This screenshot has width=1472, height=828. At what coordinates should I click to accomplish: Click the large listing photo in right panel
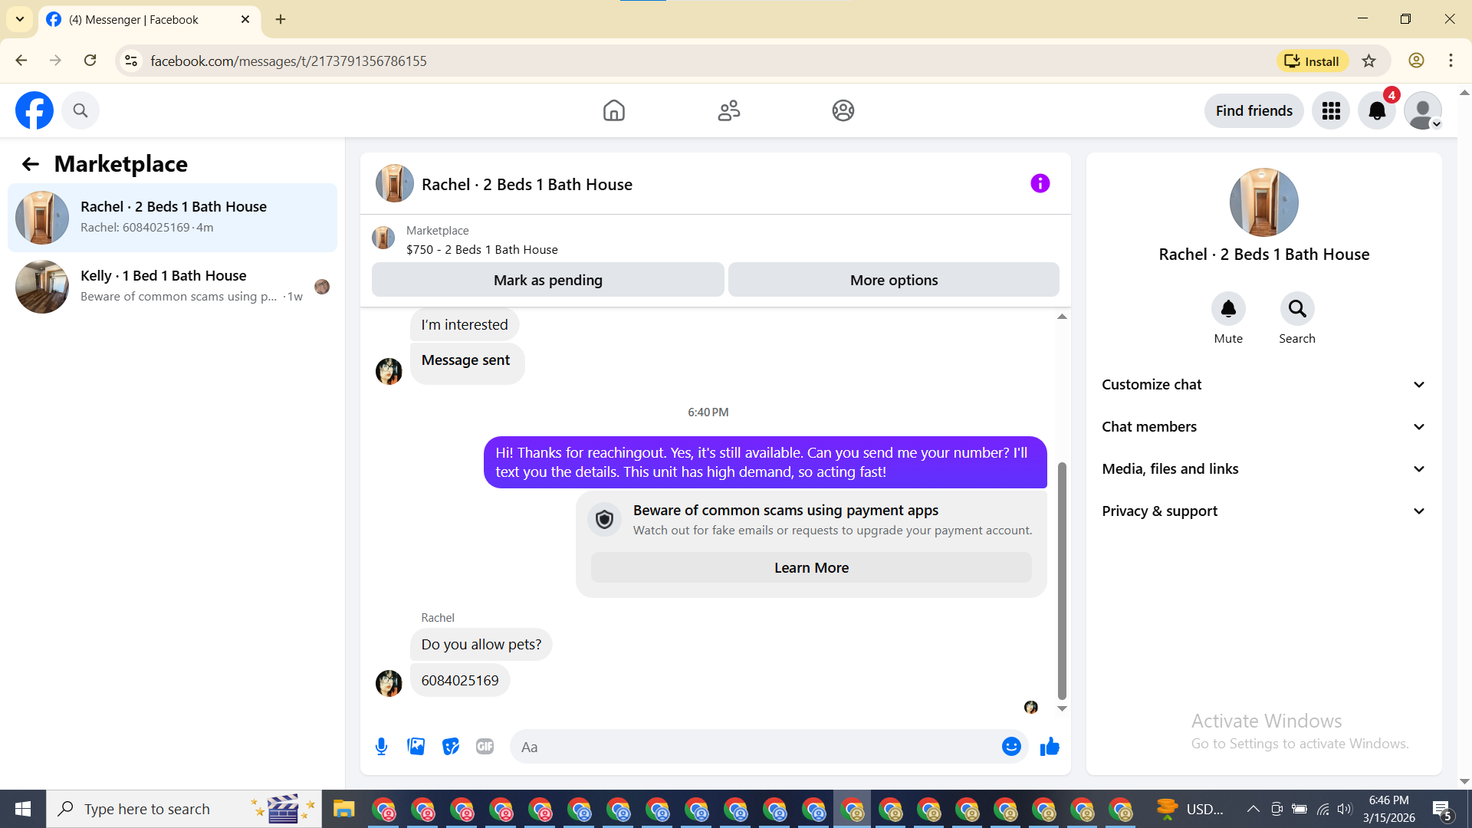tap(1264, 202)
